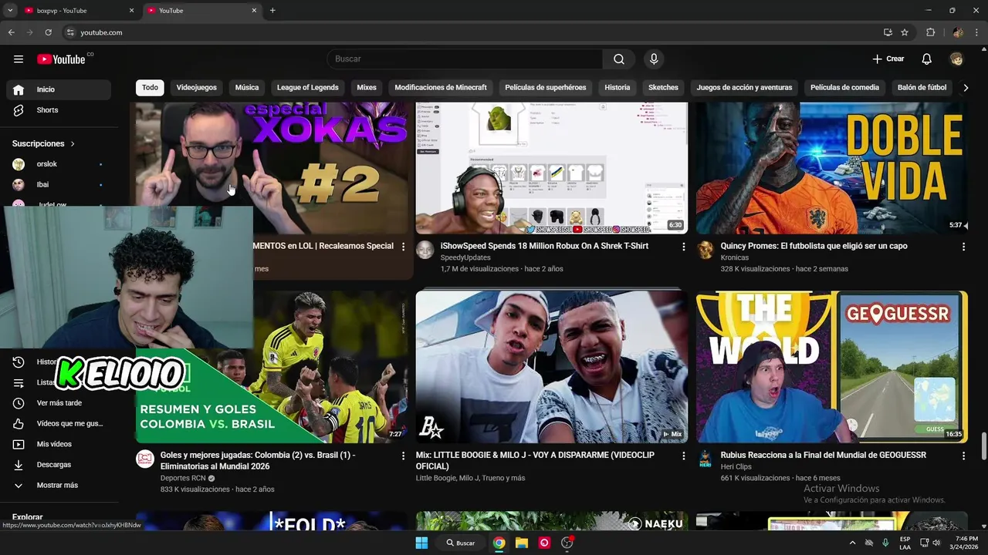Open Deportes RCN channel avatar

145,459
